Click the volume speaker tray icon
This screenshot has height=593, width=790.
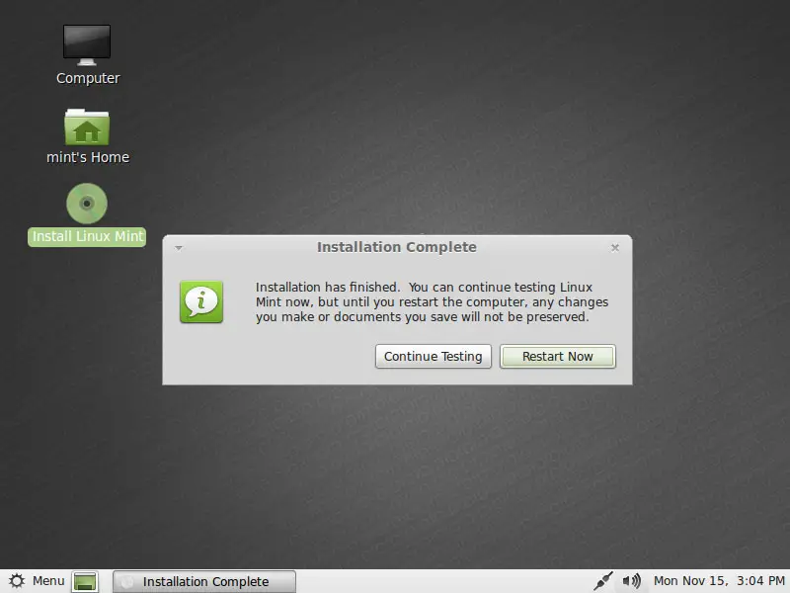click(x=631, y=581)
